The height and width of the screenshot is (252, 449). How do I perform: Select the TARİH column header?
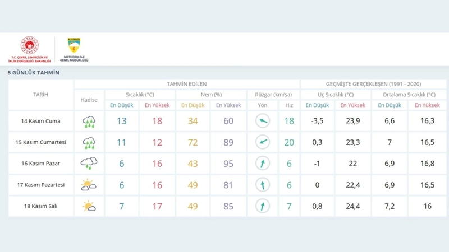(x=40, y=95)
